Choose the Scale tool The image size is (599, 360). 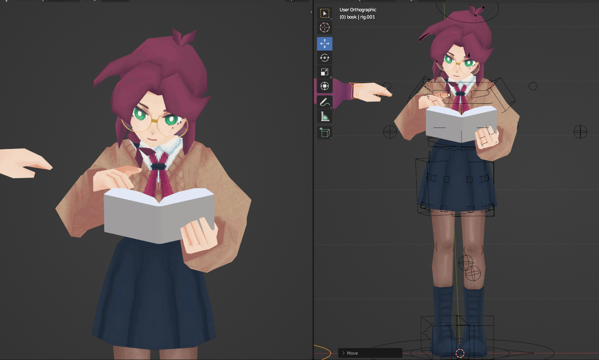[325, 72]
